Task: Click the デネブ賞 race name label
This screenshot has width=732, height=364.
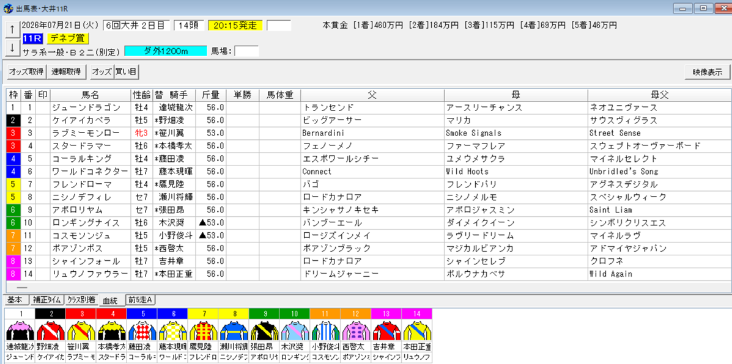Action: point(68,38)
